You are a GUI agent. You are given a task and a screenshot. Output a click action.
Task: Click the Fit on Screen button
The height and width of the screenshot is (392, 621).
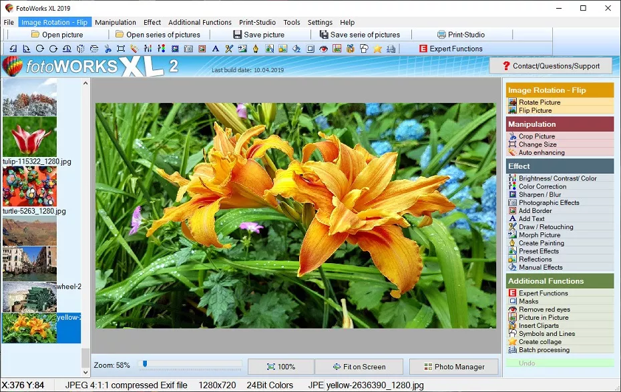(359, 367)
